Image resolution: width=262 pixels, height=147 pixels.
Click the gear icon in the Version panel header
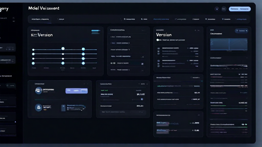[x=195, y=30]
